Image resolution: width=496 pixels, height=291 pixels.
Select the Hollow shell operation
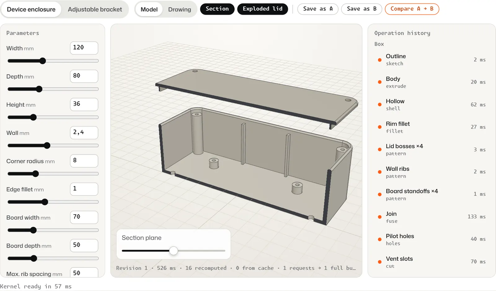click(432, 105)
